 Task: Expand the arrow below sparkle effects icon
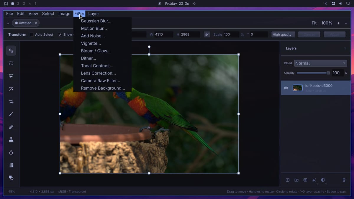317,184
